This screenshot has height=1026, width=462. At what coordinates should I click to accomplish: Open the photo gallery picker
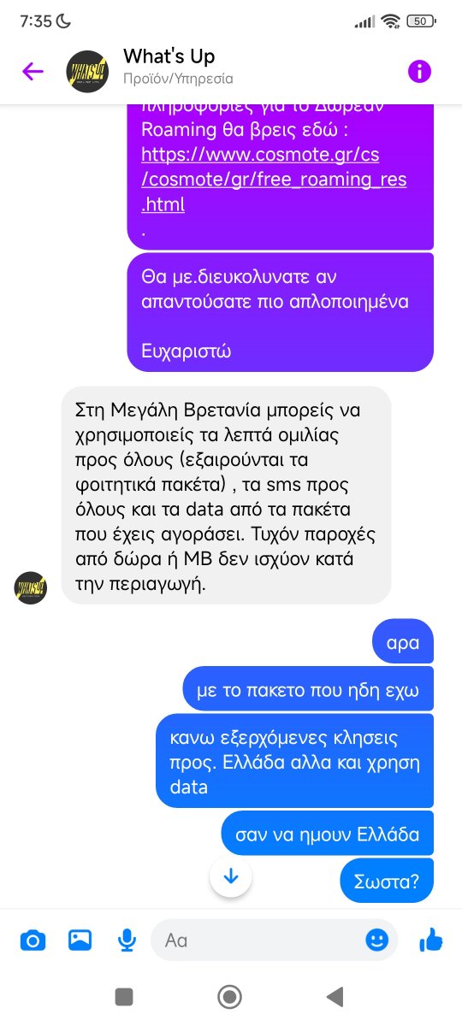(80, 940)
